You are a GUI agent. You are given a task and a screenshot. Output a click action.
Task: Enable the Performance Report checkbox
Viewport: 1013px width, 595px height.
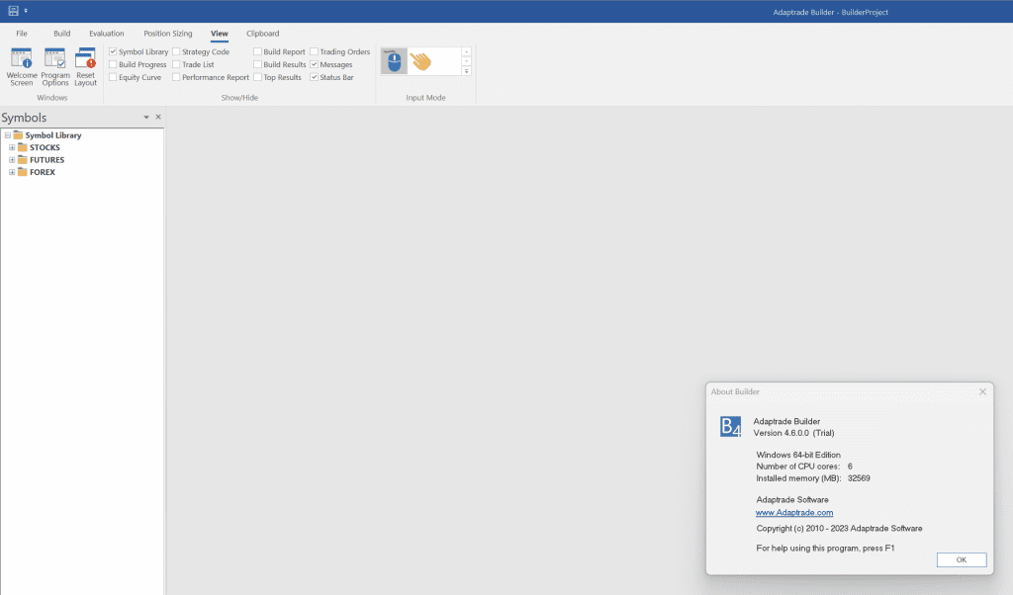(x=176, y=77)
